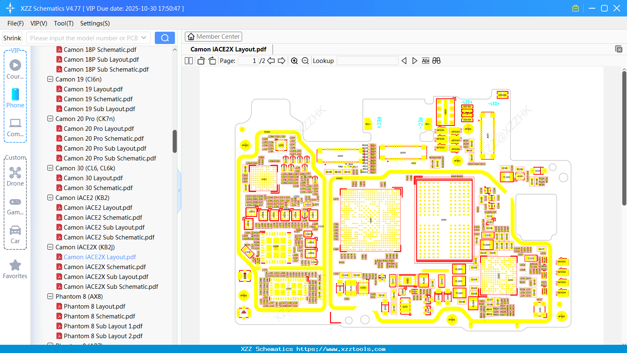Open Camon iACE2 Sub Layout.pdf
Viewport: 627px width, 353px height.
pos(104,228)
